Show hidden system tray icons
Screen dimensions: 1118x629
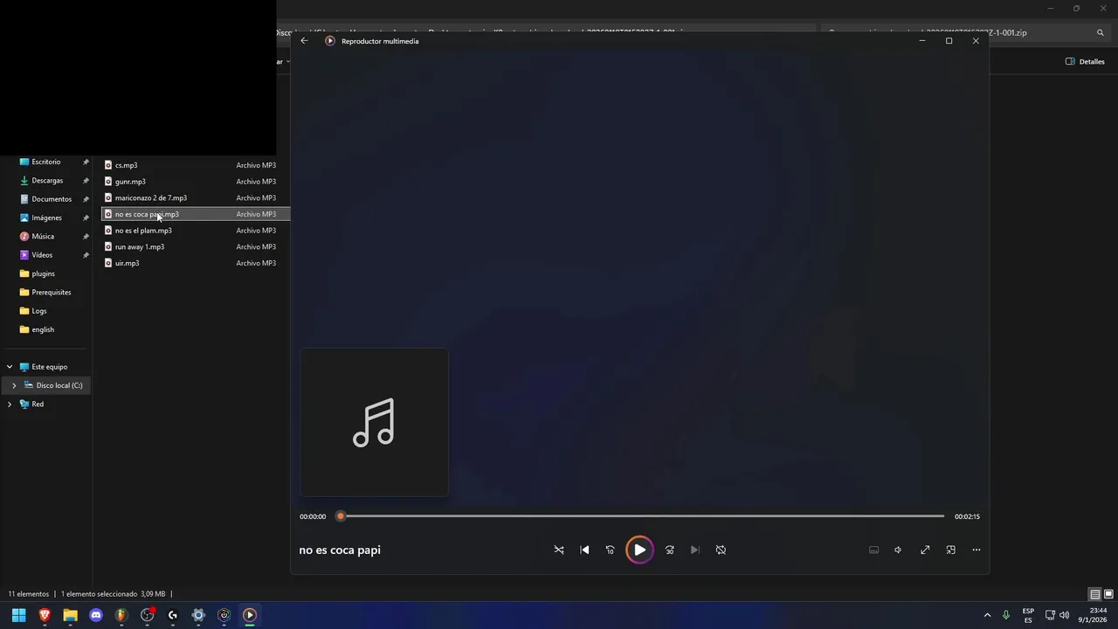pos(987,615)
